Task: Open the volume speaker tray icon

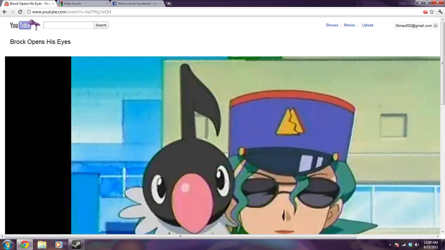Action: pyautogui.click(x=417, y=245)
